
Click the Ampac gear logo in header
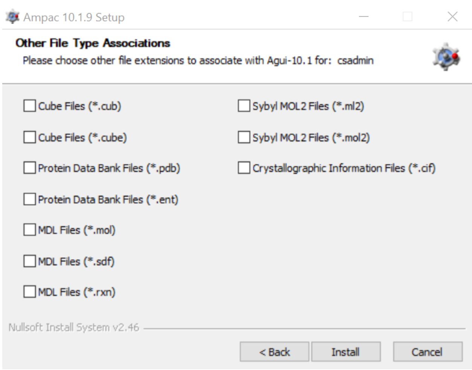446,57
